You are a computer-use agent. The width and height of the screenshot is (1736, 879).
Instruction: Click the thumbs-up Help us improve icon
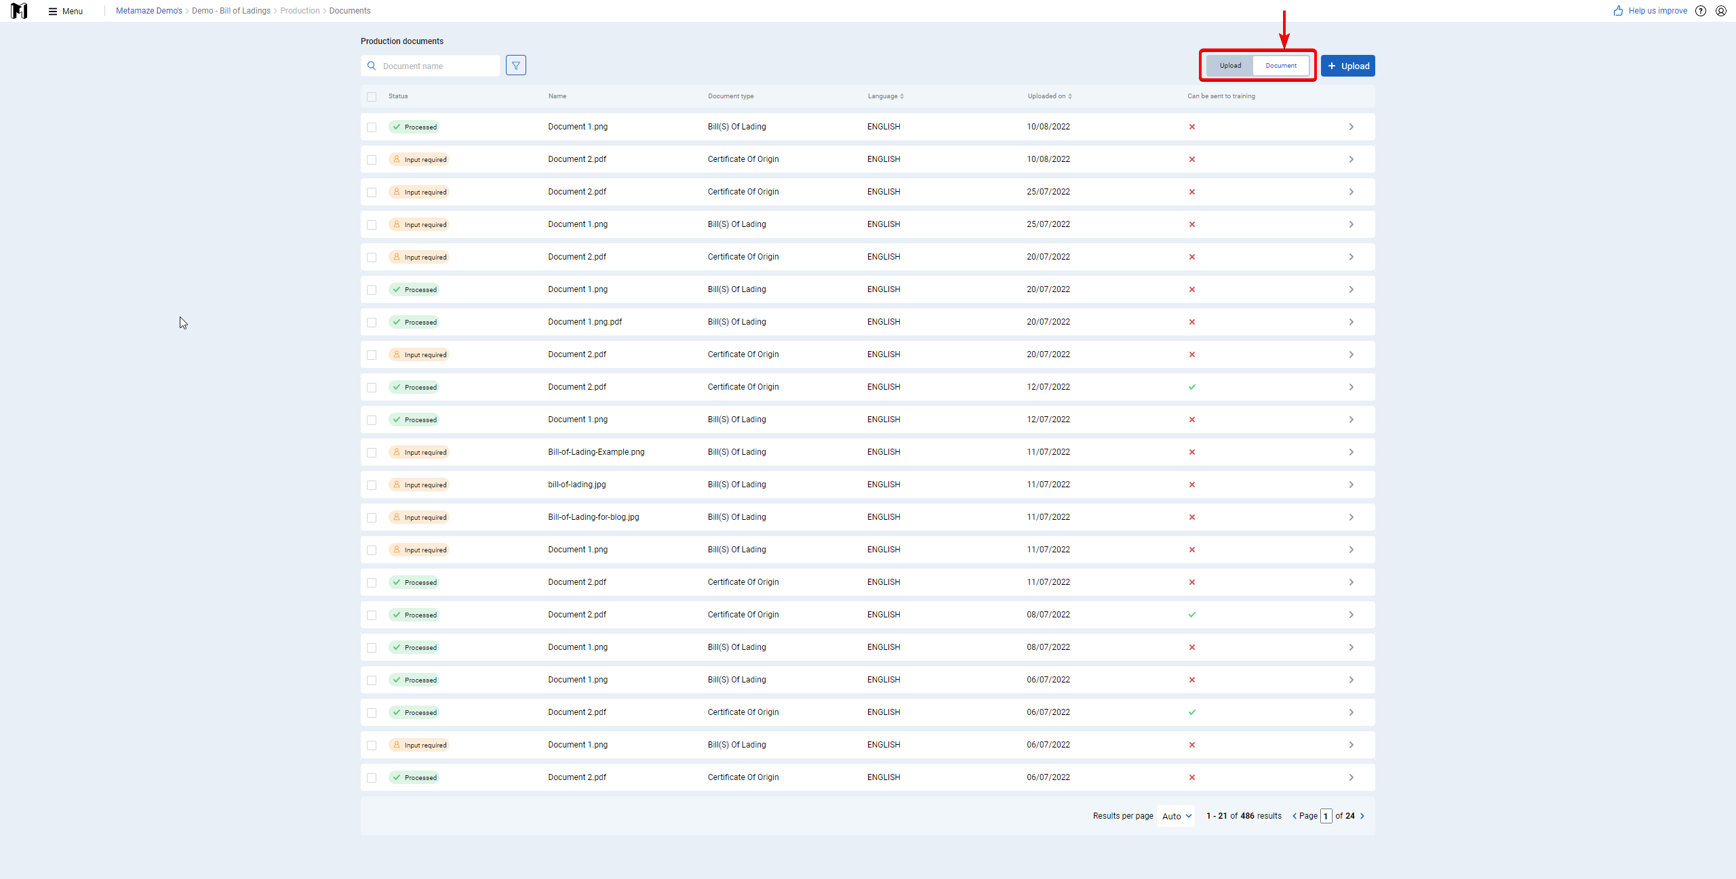point(1619,11)
